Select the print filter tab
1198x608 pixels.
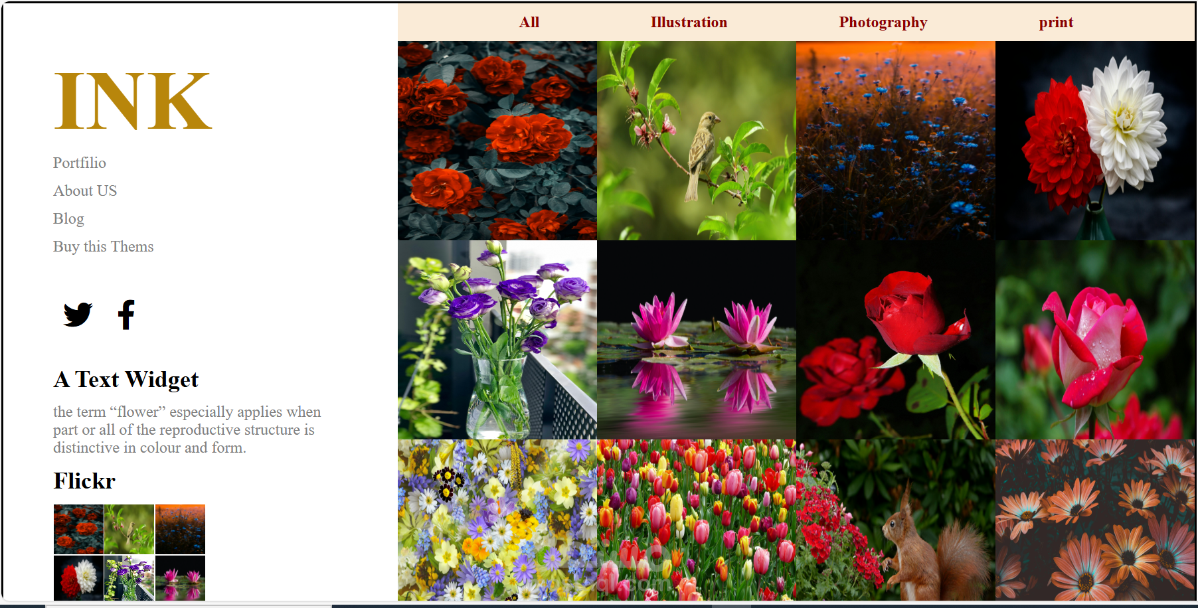tap(1056, 23)
